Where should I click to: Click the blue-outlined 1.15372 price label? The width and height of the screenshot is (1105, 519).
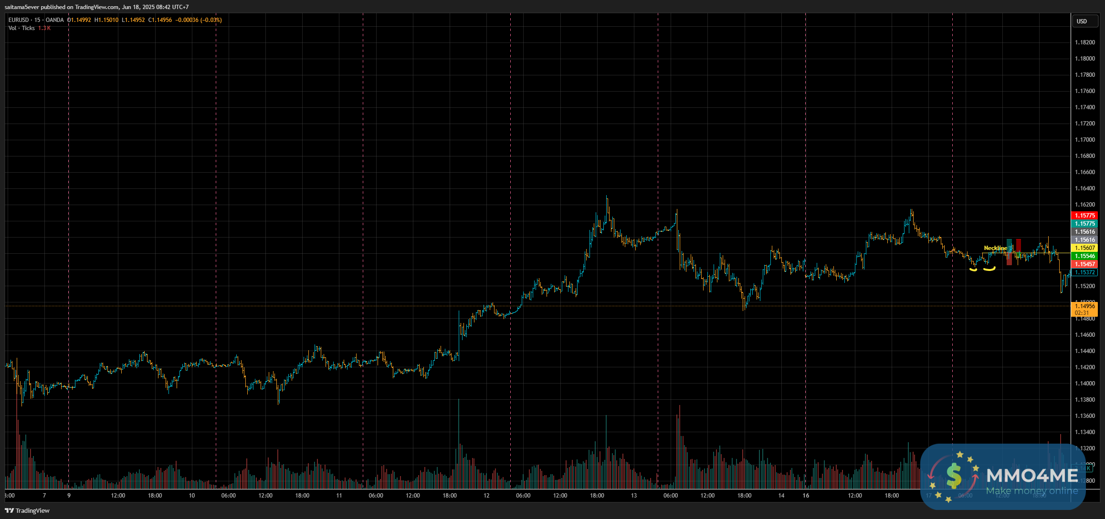click(1084, 272)
